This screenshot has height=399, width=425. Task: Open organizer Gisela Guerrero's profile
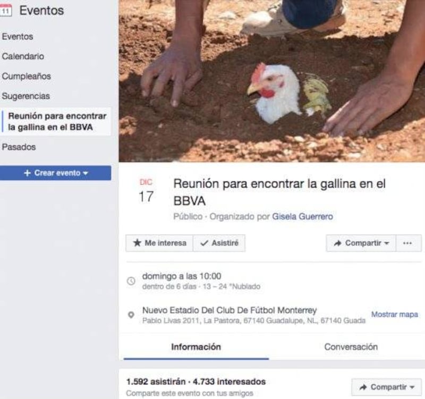302,217
